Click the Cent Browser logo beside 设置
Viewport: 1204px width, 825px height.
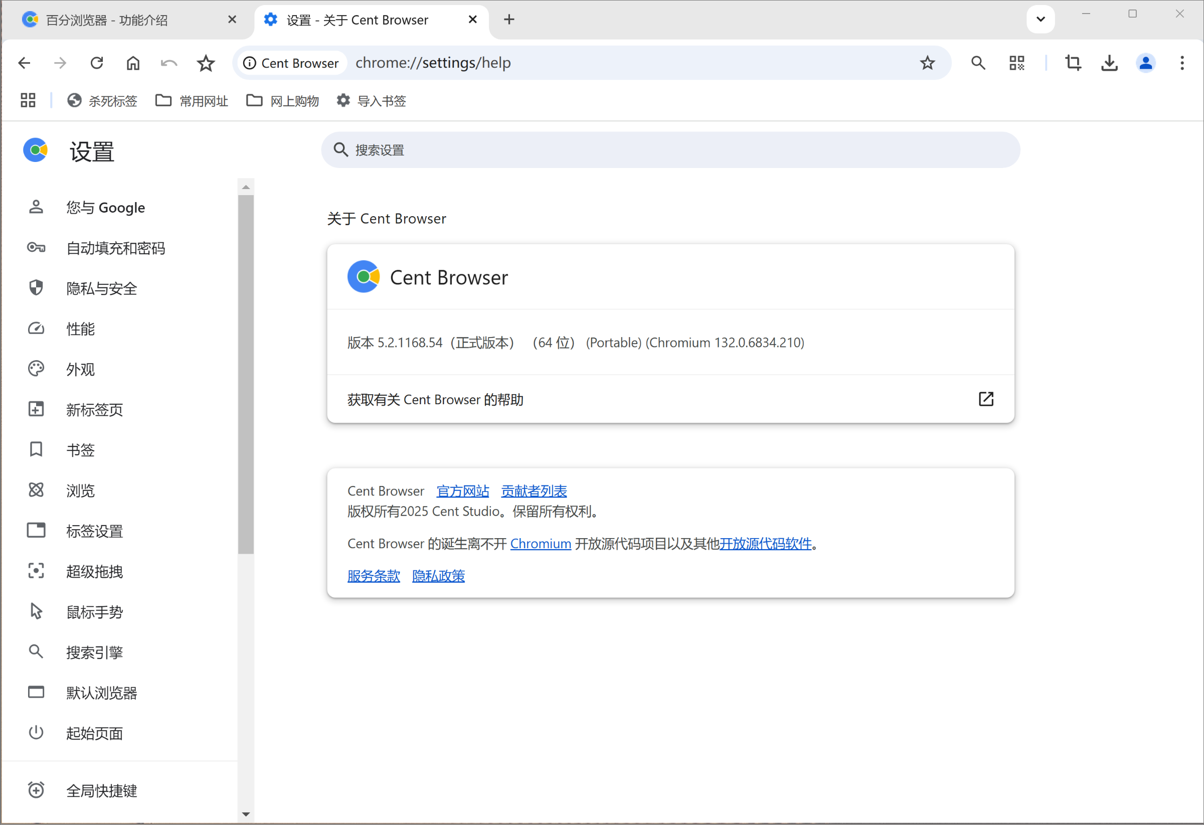click(x=36, y=150)
